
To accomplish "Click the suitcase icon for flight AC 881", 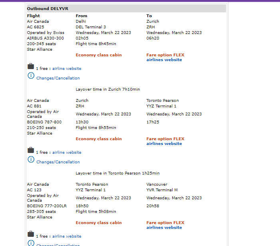I will point(30,151).
